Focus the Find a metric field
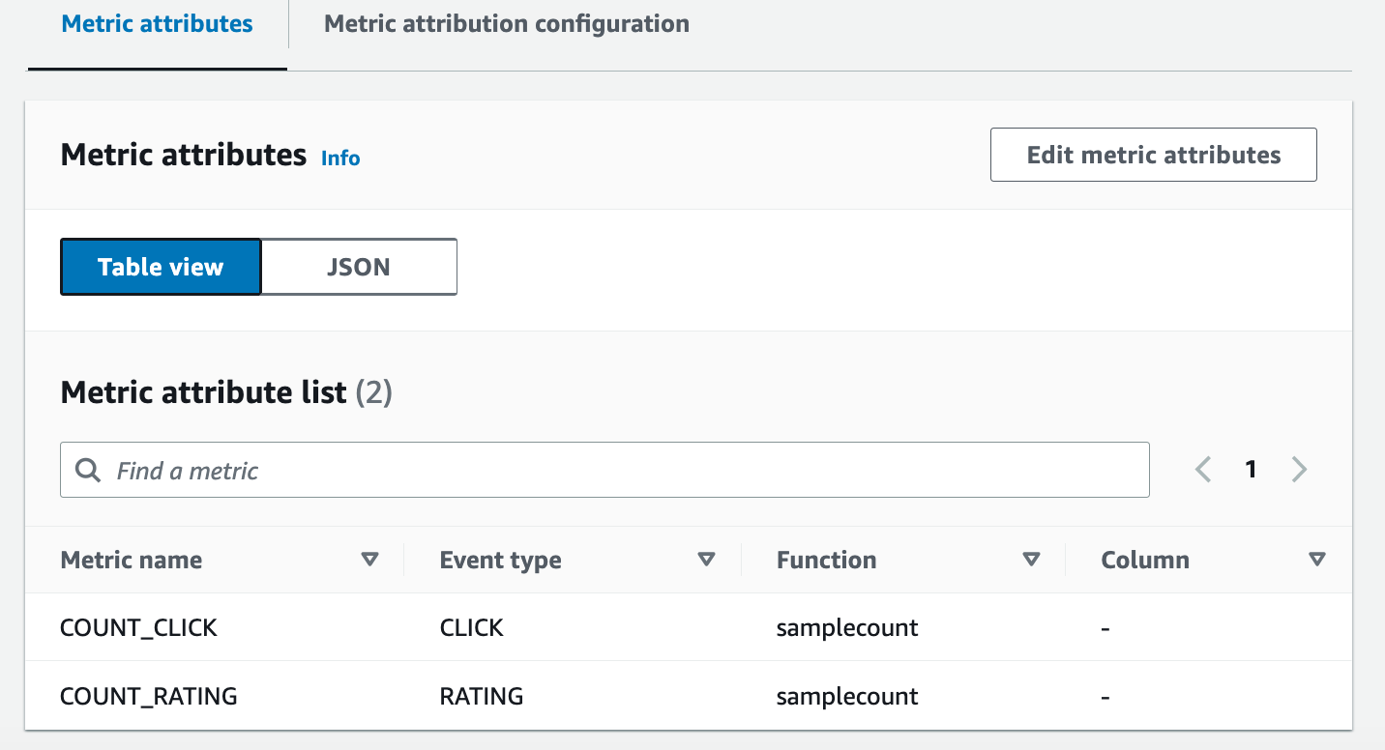 [x=619, y=471]
